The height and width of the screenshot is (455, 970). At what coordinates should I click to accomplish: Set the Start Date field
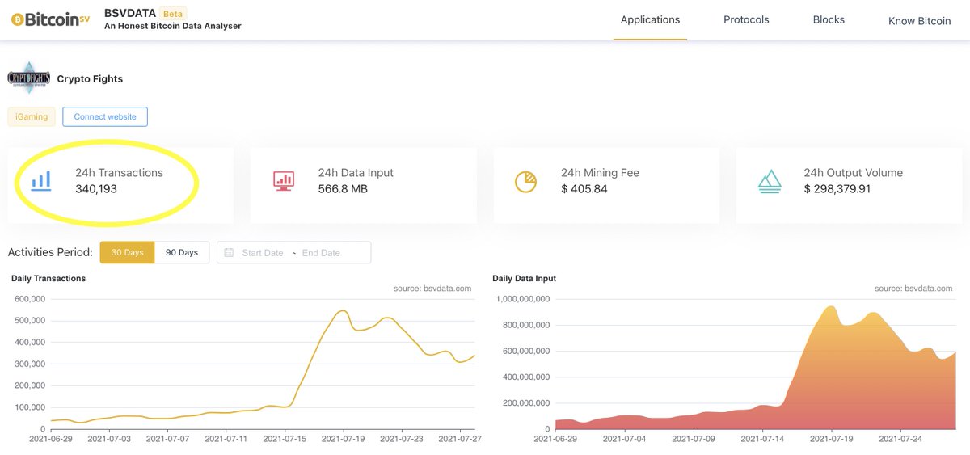click(x=263, y=253)
